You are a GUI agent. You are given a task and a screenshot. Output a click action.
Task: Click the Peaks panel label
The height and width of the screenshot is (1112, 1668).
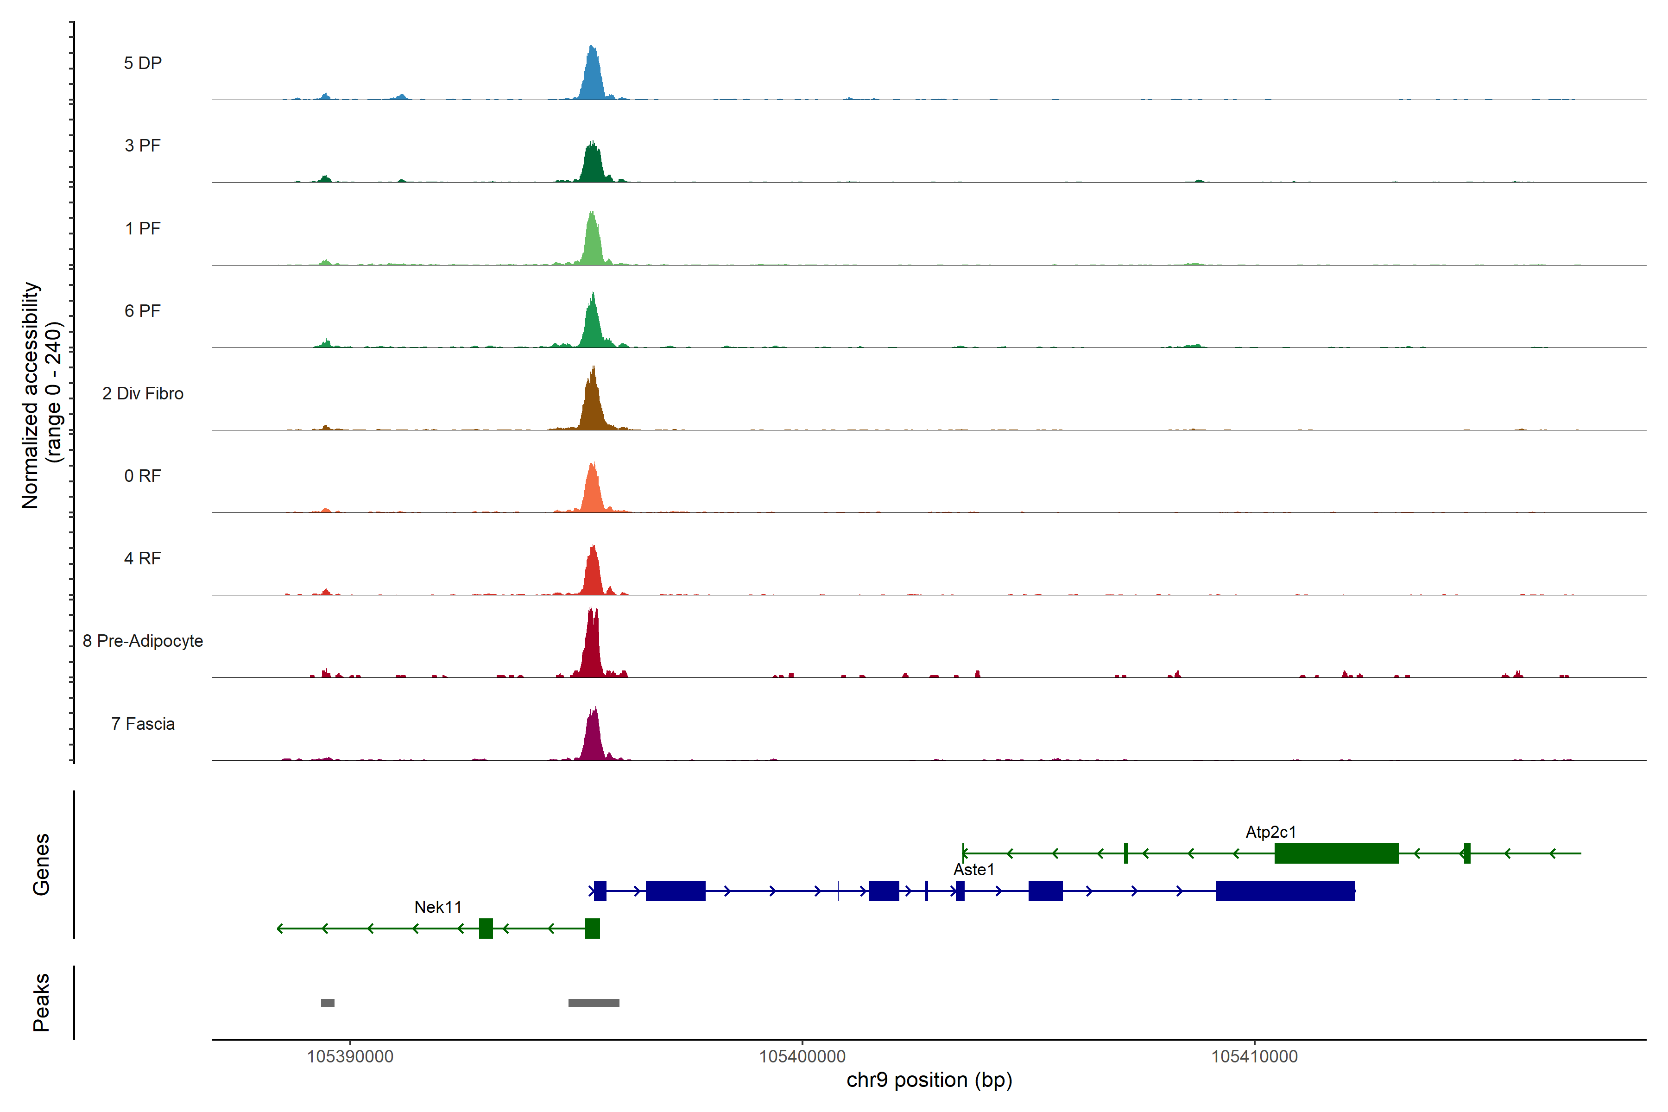[41, 1002]
